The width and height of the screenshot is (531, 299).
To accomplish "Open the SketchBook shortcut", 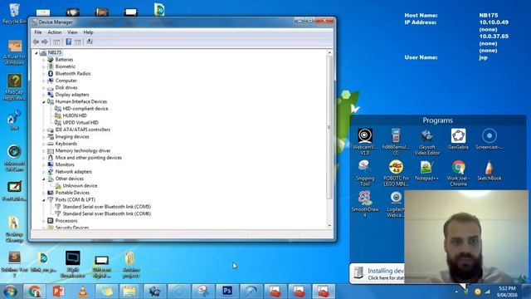I will (489, 170).
